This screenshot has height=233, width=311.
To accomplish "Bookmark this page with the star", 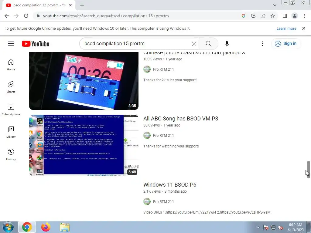I will coord(273,16).
